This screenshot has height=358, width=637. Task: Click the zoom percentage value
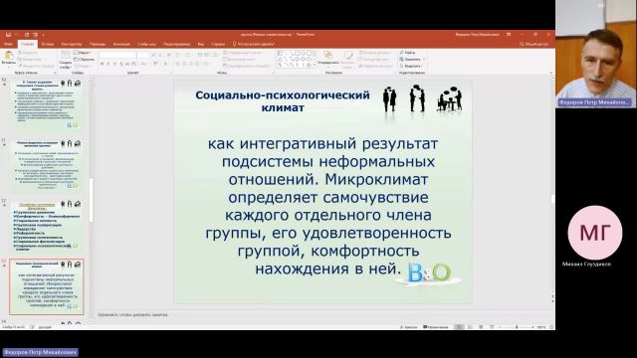pos(541,327)
